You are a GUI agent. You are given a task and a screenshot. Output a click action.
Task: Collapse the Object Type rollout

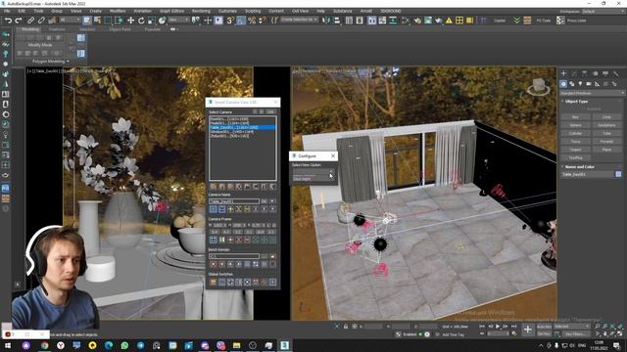(577, 102)
